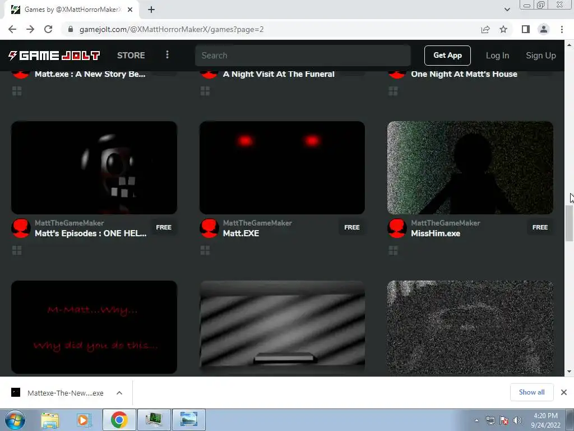
Task: Click the Game Jolt logo
Action: coord(54,56)
